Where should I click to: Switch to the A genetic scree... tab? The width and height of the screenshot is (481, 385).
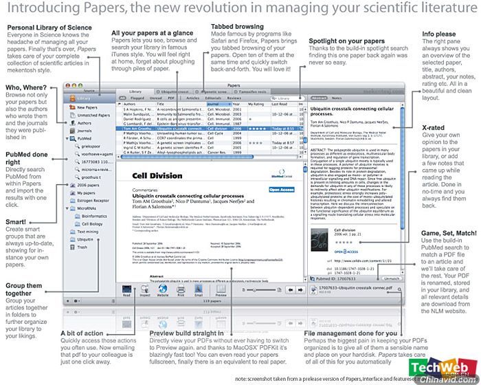click(x=212, y=91)
